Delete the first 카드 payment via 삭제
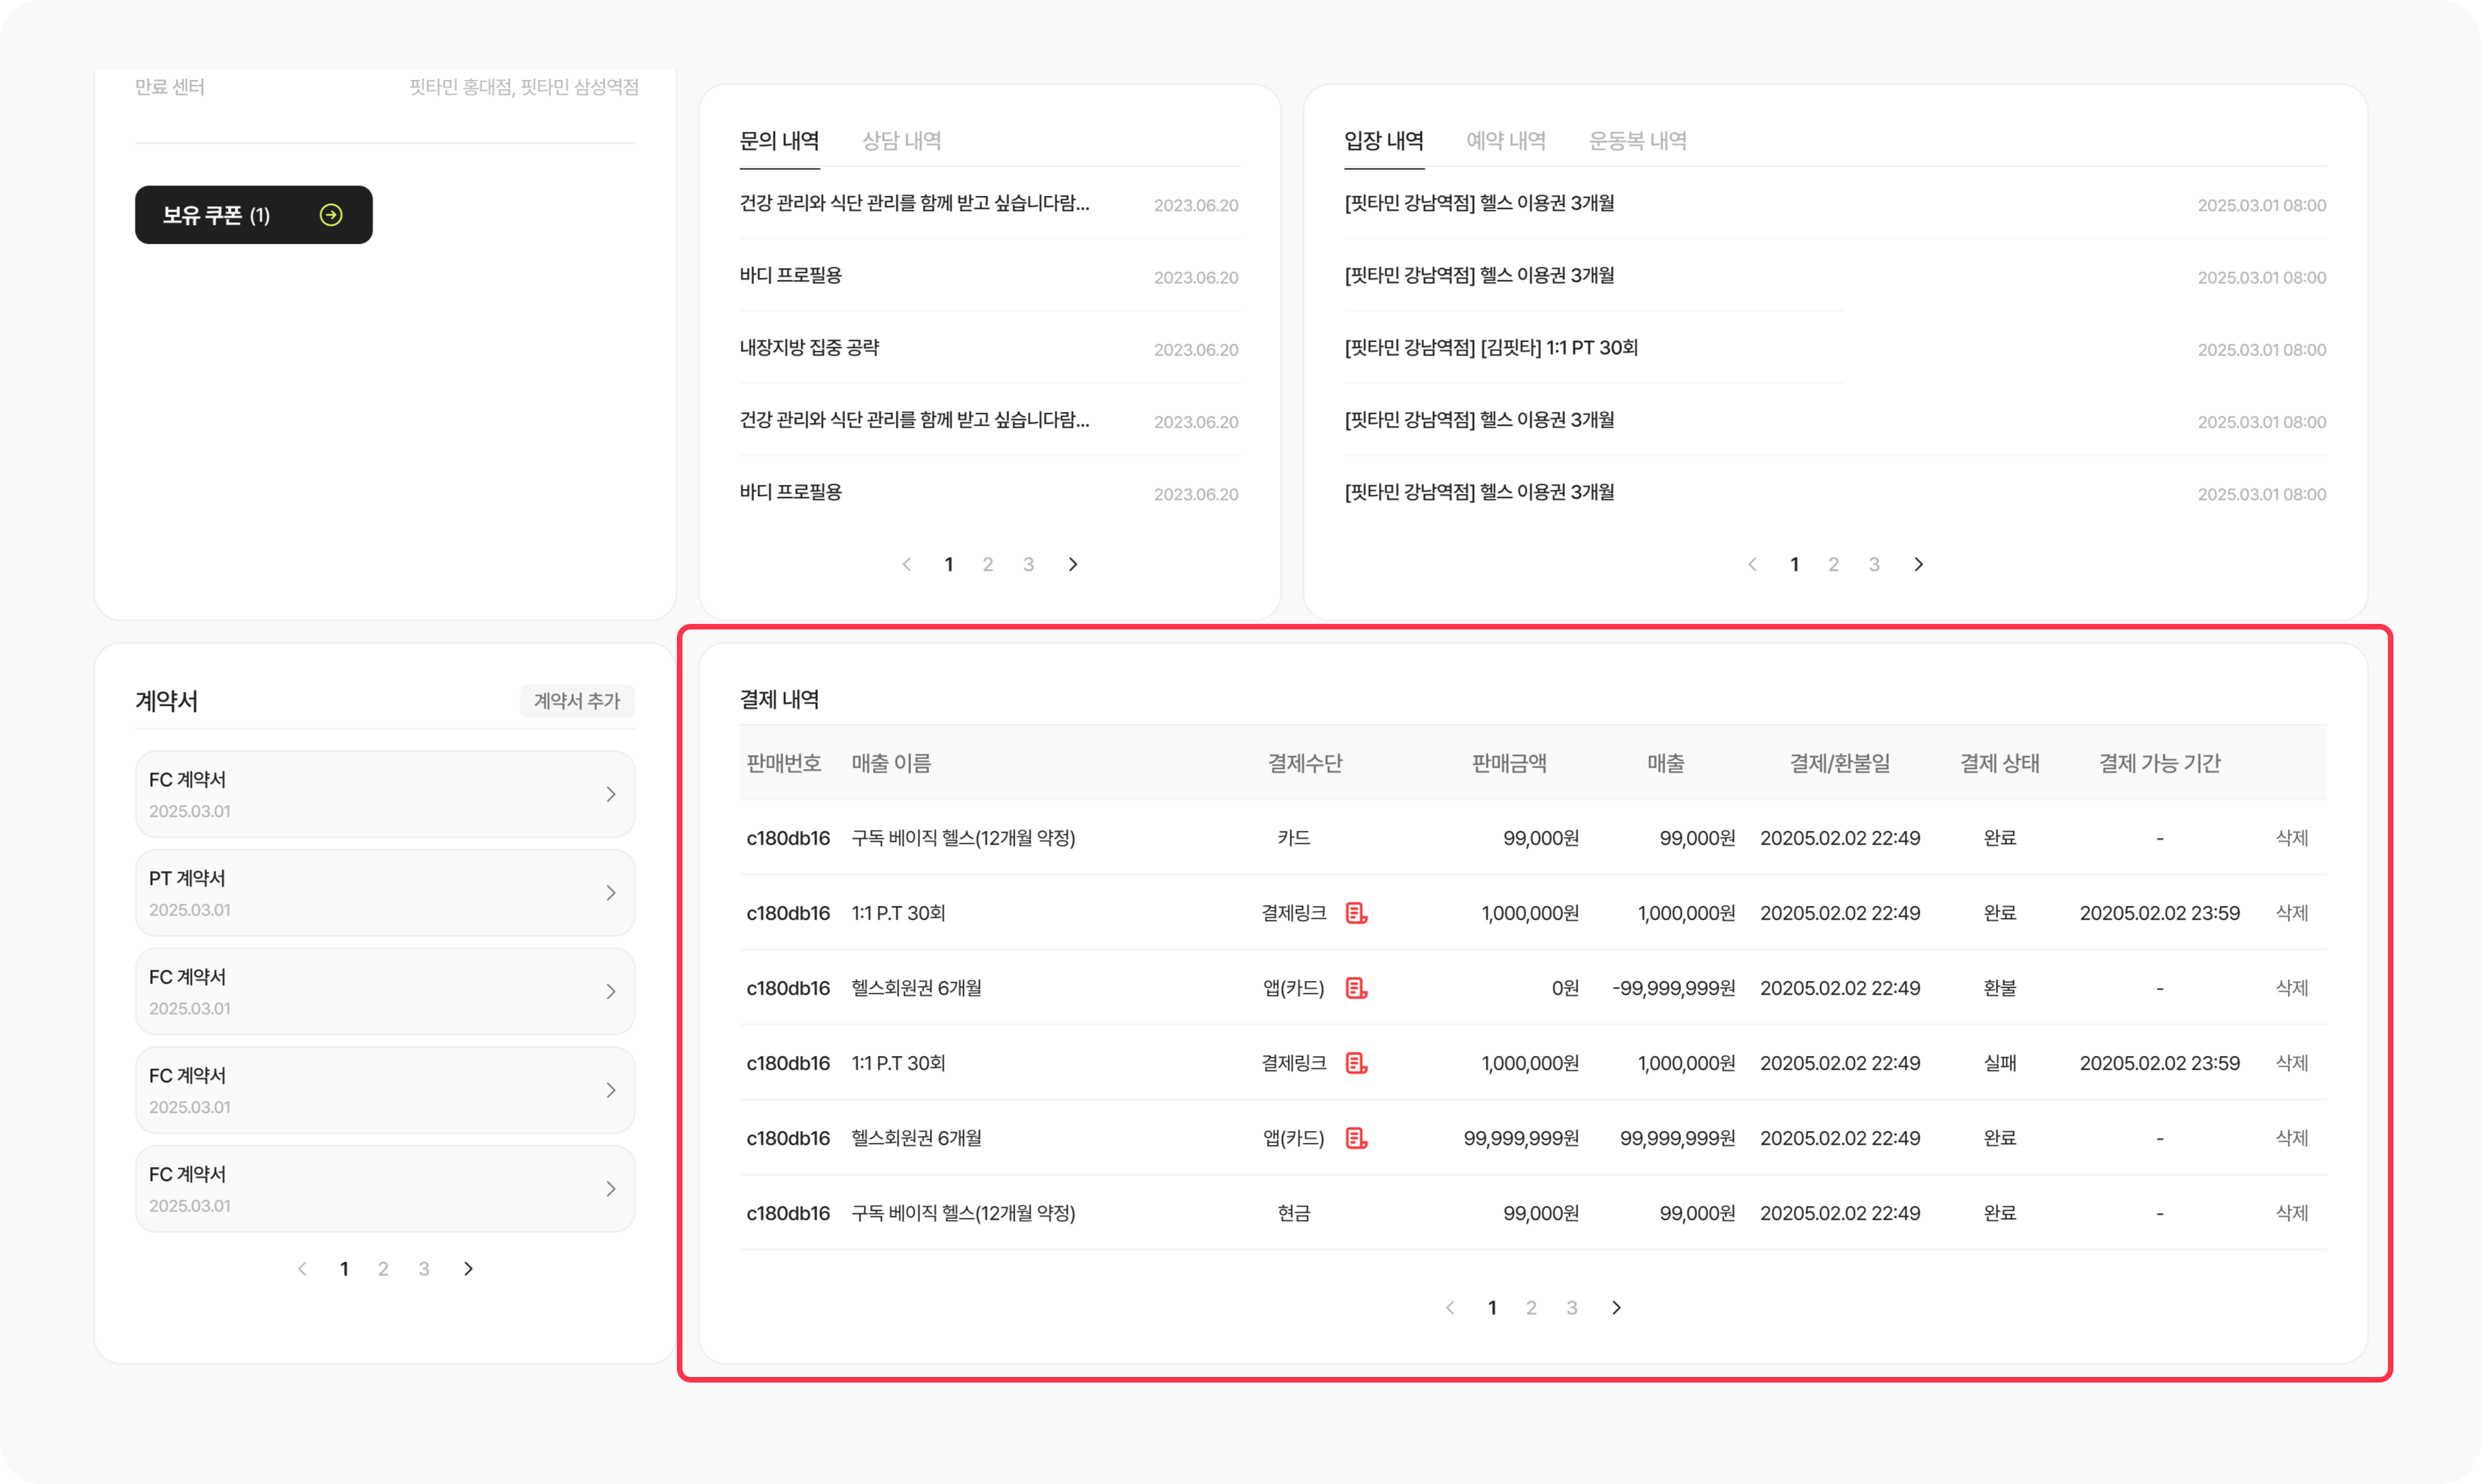This screenshot has height=1484, width=2481. click(x=2291, y=838)
